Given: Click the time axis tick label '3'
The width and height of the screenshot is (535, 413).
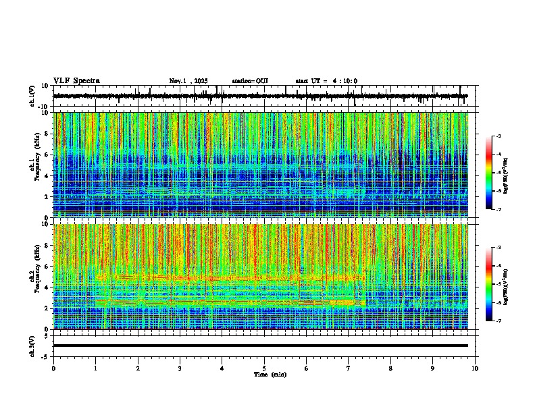Looking at the screenshot, I should point(180,368).
